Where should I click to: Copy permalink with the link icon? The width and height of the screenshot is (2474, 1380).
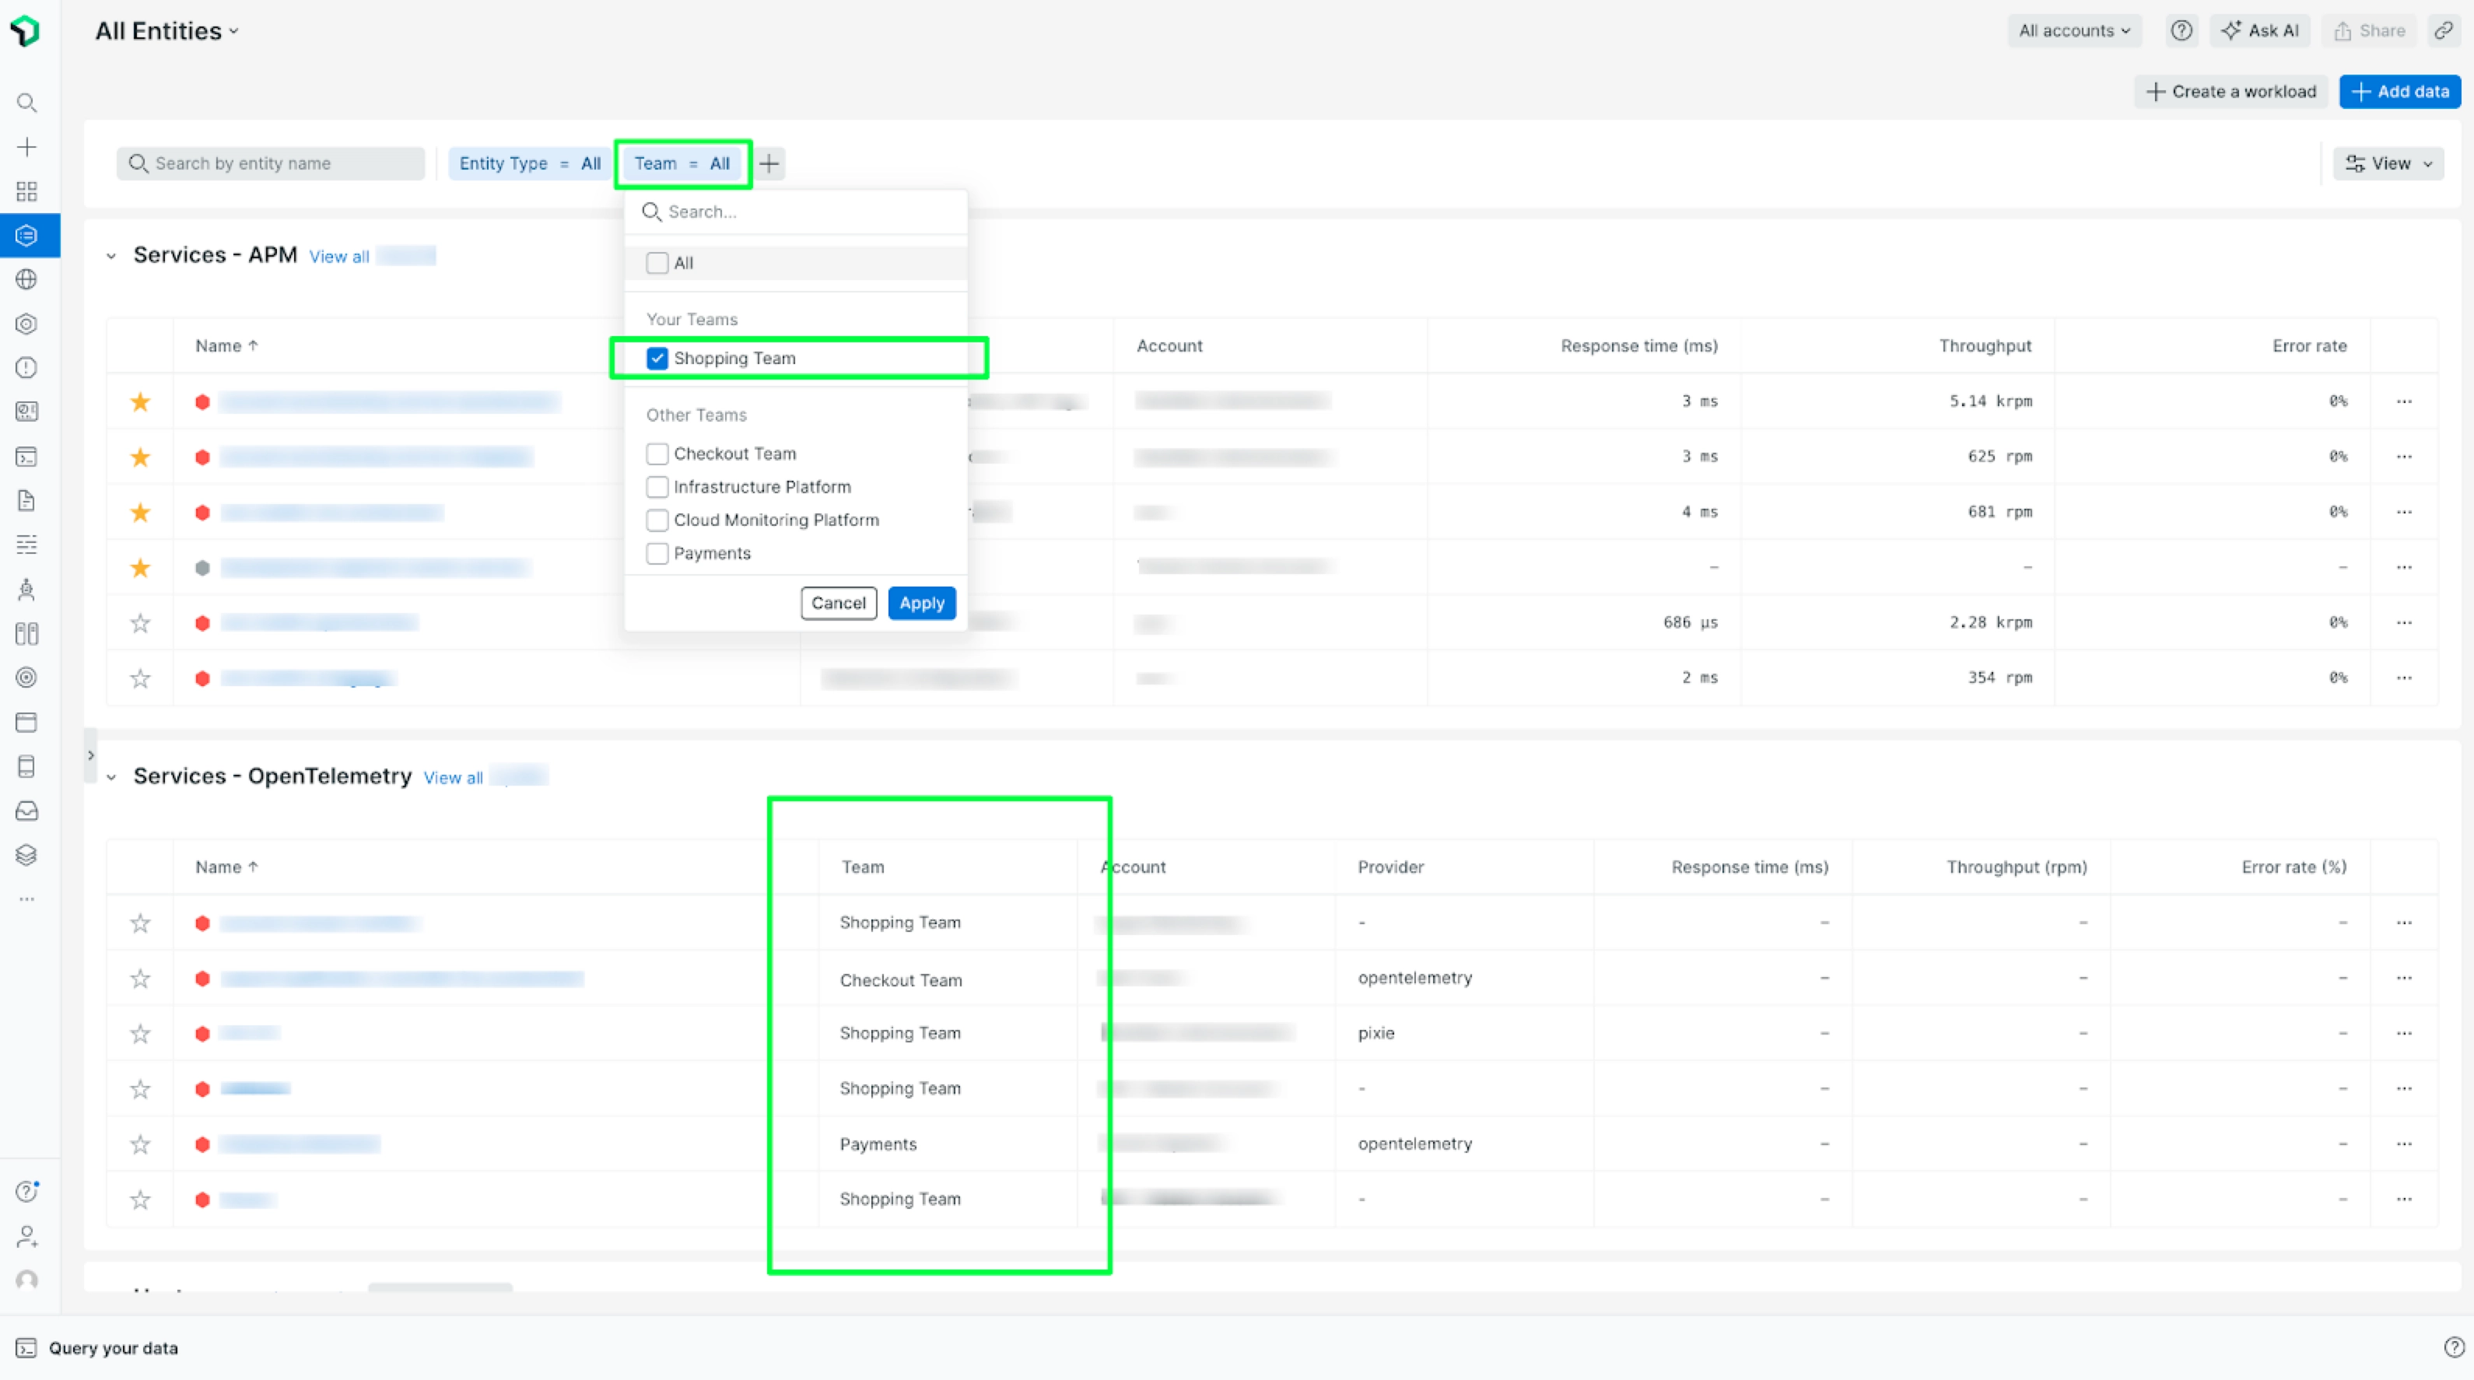[2443, 31]
